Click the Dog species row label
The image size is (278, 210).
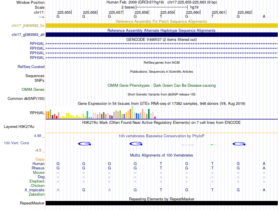coord(41,177)
